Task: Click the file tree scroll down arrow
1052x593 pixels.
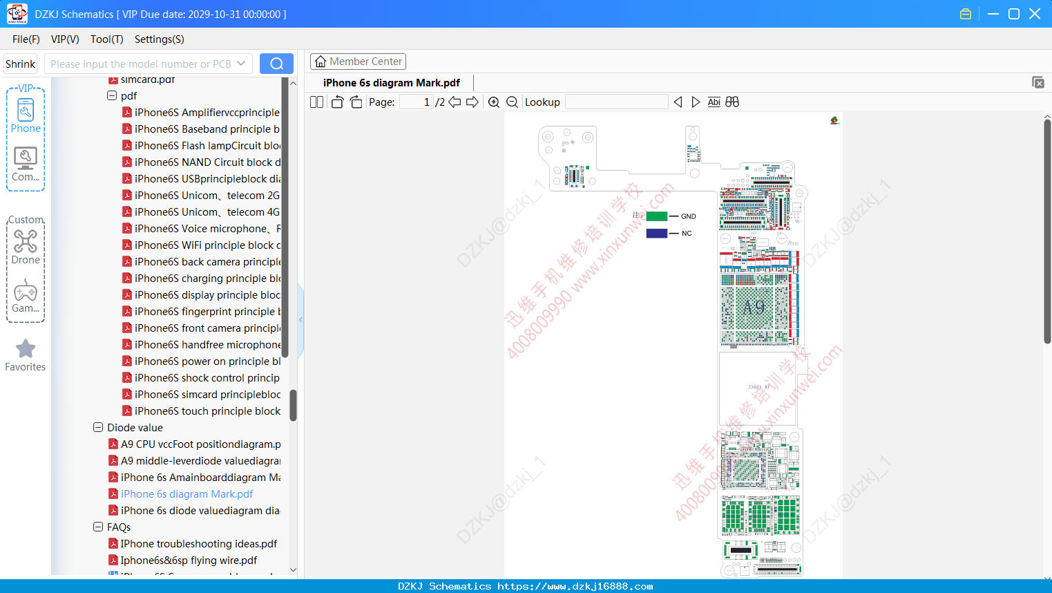Action: [293, 570]
